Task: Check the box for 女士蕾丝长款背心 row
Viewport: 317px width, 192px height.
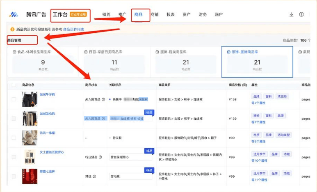Action: pos(14,157)
